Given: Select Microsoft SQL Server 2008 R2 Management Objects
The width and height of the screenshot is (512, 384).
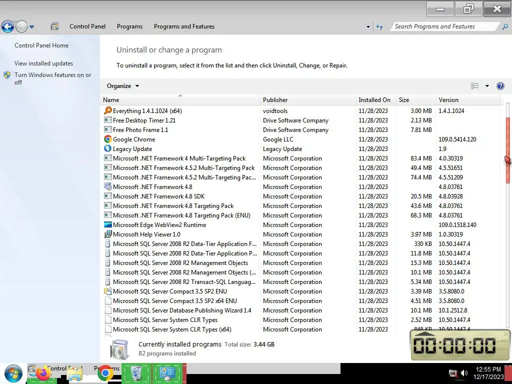Looking at the screenshot, I should [x=180, y=263].
